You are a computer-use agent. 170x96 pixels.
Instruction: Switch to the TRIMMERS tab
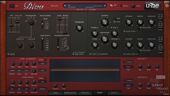(x=85, y=93)
